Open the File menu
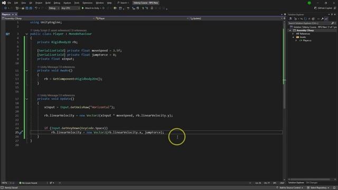Image resolution: width=338 pixels, height=190 pixels. click(10, 3)
